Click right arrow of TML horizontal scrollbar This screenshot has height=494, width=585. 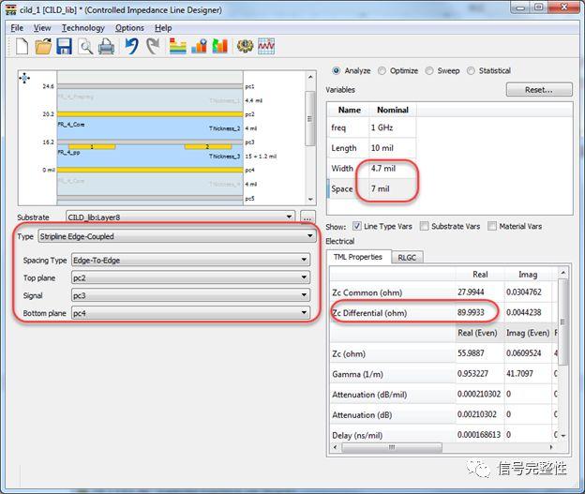[x=551, y=447]
